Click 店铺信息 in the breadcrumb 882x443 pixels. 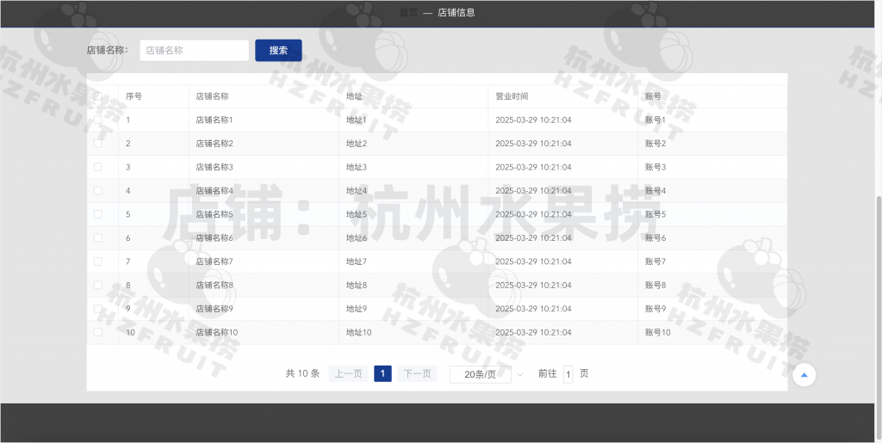(x=456, y=13)
